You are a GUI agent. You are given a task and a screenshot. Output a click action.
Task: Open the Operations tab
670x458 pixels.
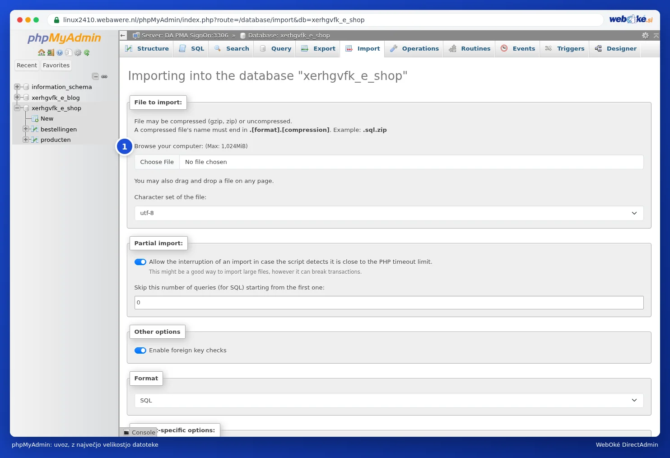(414, 49)
